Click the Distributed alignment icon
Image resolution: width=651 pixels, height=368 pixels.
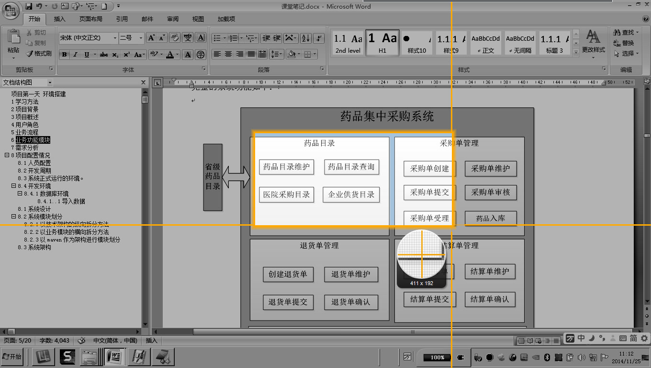[x=263, y=54]
